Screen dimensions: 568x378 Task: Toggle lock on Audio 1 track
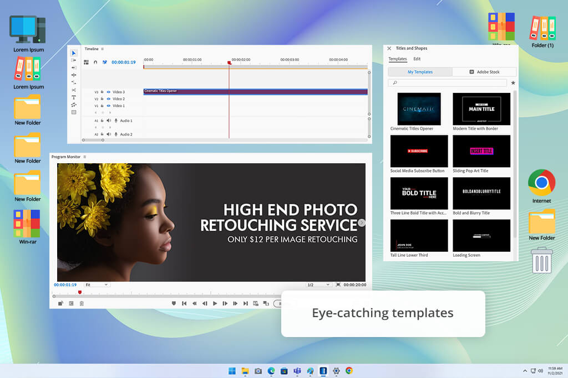tap(102, 120)
